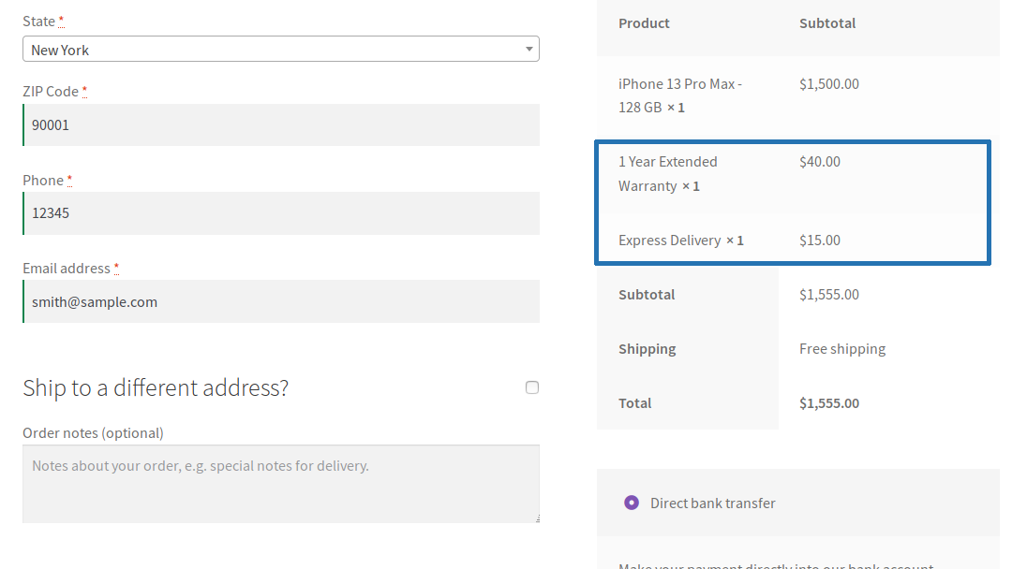Click the State selector arrow
1012x569 pixels.
click(x=528, y=50)
